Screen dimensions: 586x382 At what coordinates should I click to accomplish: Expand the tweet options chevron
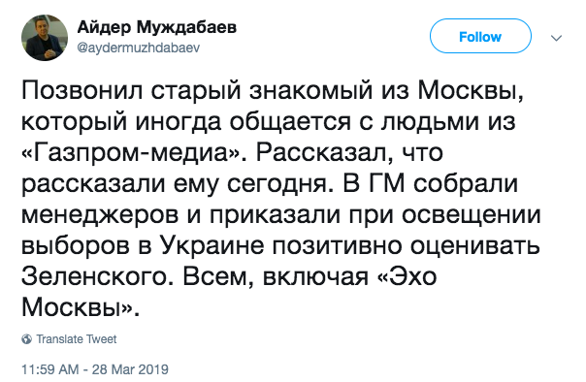(x=557, y=38)
